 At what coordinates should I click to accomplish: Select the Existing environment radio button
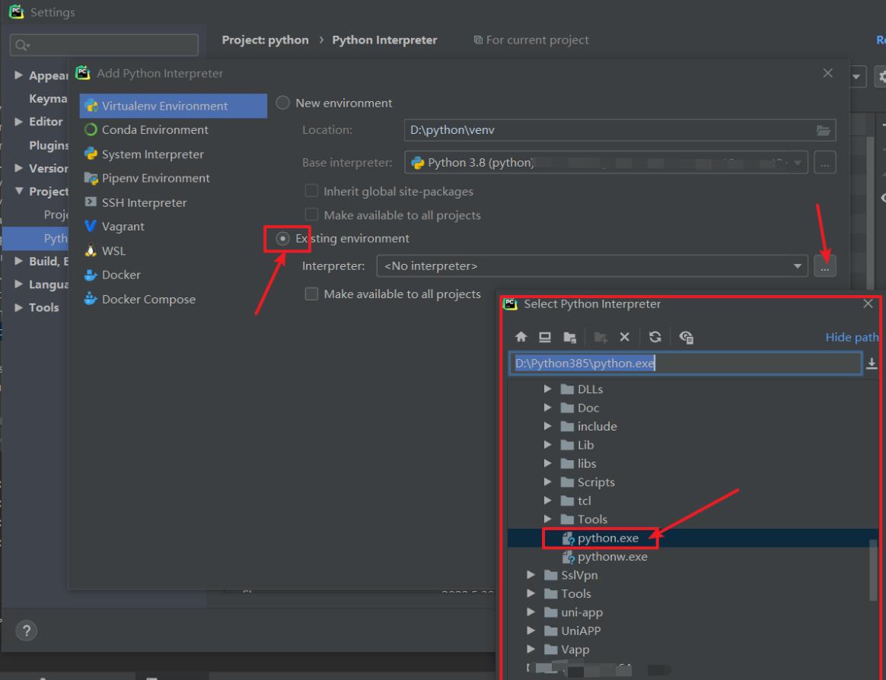pyautogui.click(x=282, y=238)
